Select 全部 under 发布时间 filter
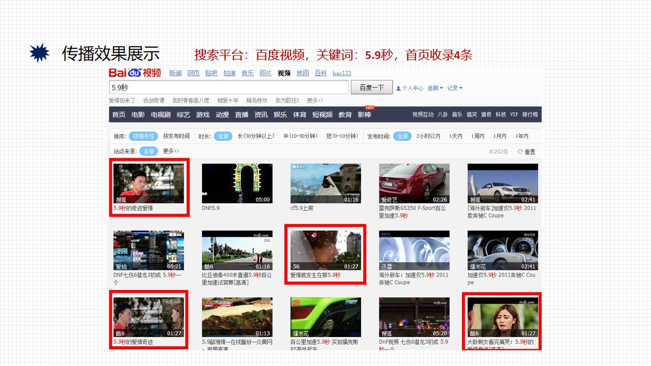 point(402,136)
